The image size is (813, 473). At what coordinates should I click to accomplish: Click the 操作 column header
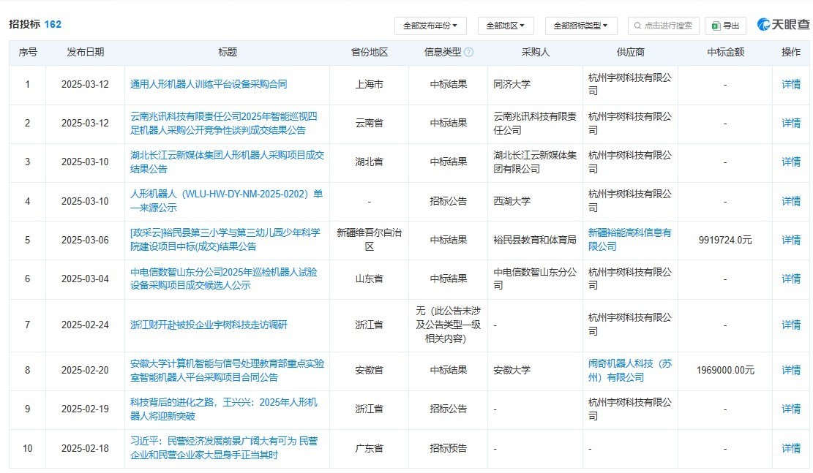[x=791, y=53]
